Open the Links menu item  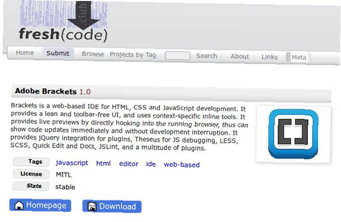(x=269, y=57)
